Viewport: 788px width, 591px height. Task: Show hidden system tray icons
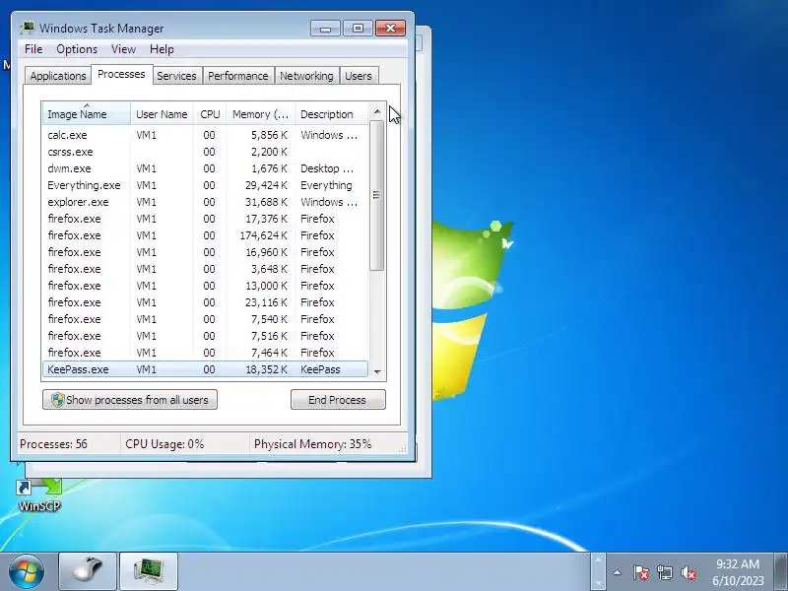618,572
